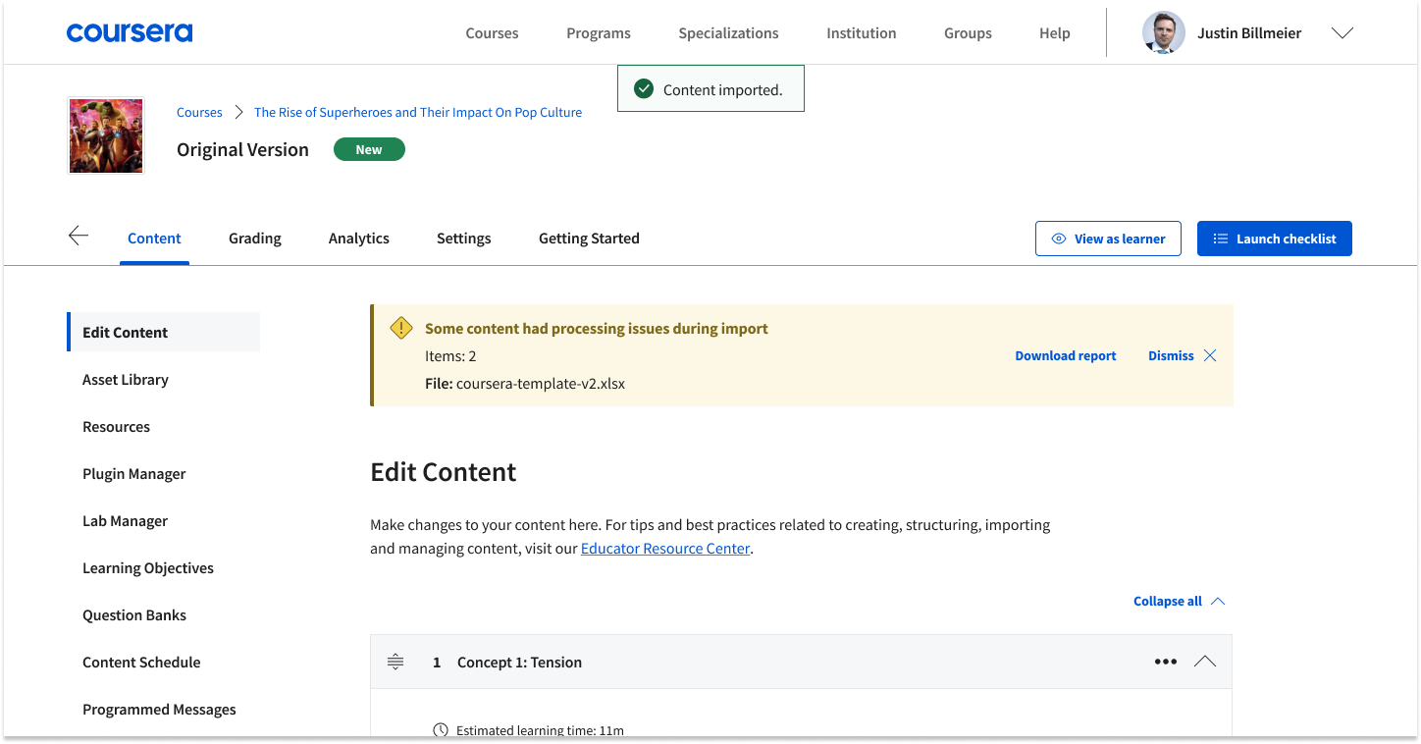The height and width of the screenshot is (744, 1421).
Task: Switch to the Getting Started tab
Action: pyautogui.click(x=589, y=239)
